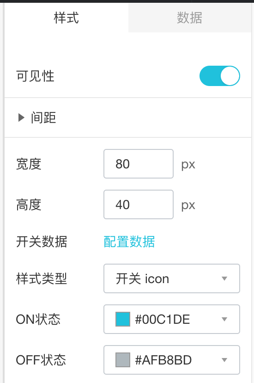Open the OFF状态 color dropdown arrow
254x383 pixels.
tap(224, 360)
